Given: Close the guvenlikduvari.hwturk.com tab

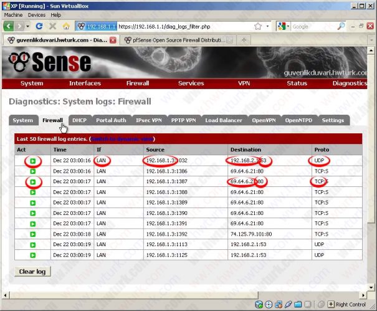Looking at the screenshot, I should (113, 40).
